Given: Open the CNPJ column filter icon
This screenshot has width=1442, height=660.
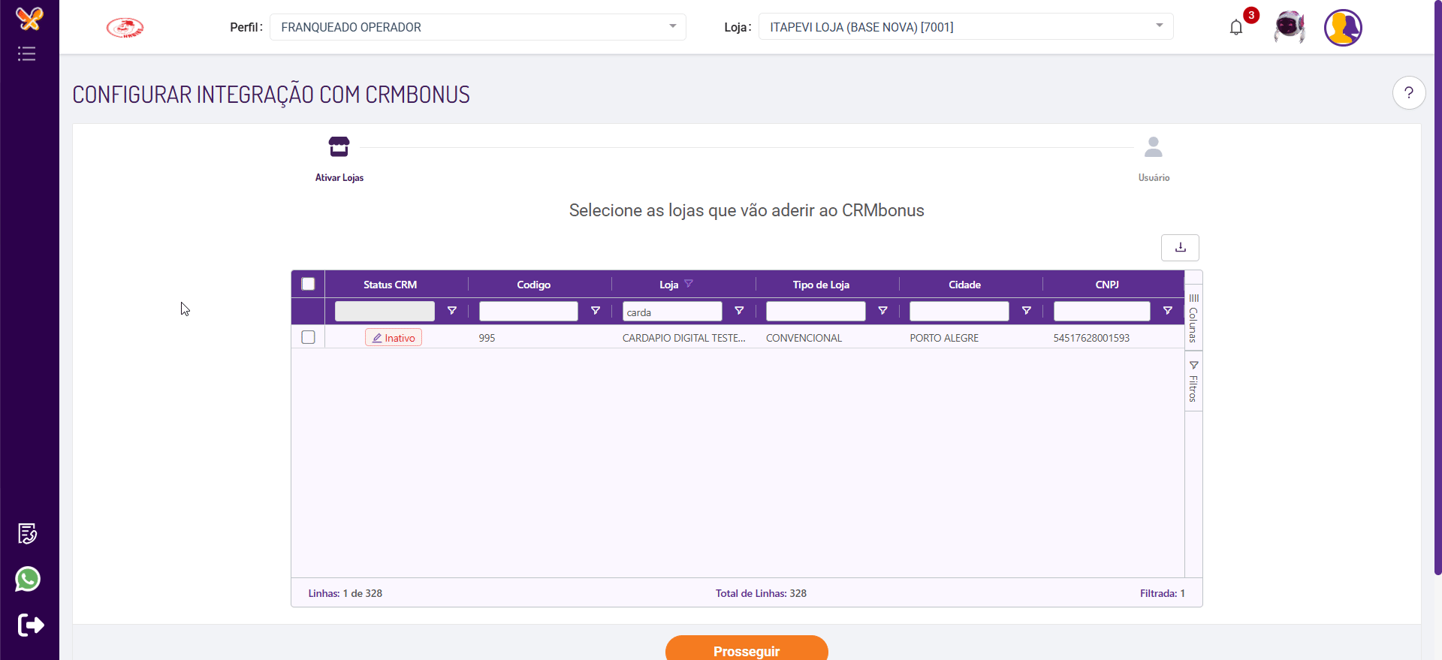Looking at the screenshot, I should coord(1168,311).
